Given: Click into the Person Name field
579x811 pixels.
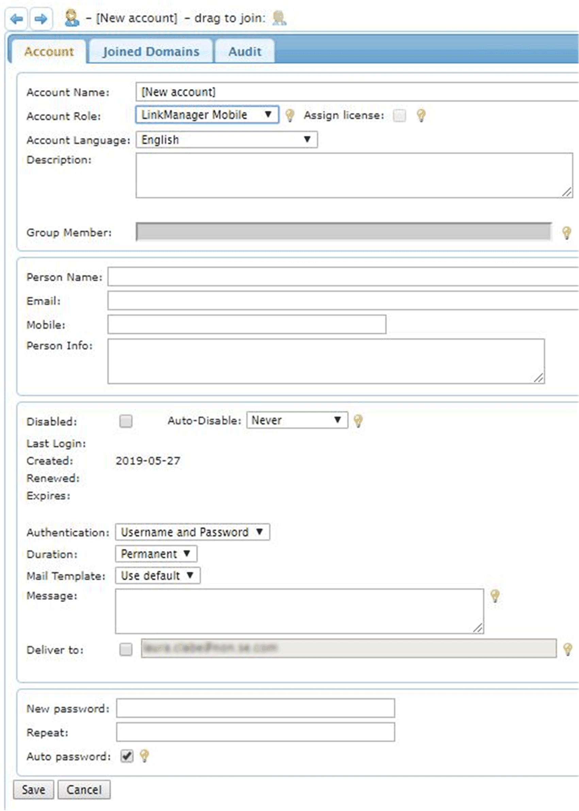Looking at the screenshot, I should tap(342, 277).
